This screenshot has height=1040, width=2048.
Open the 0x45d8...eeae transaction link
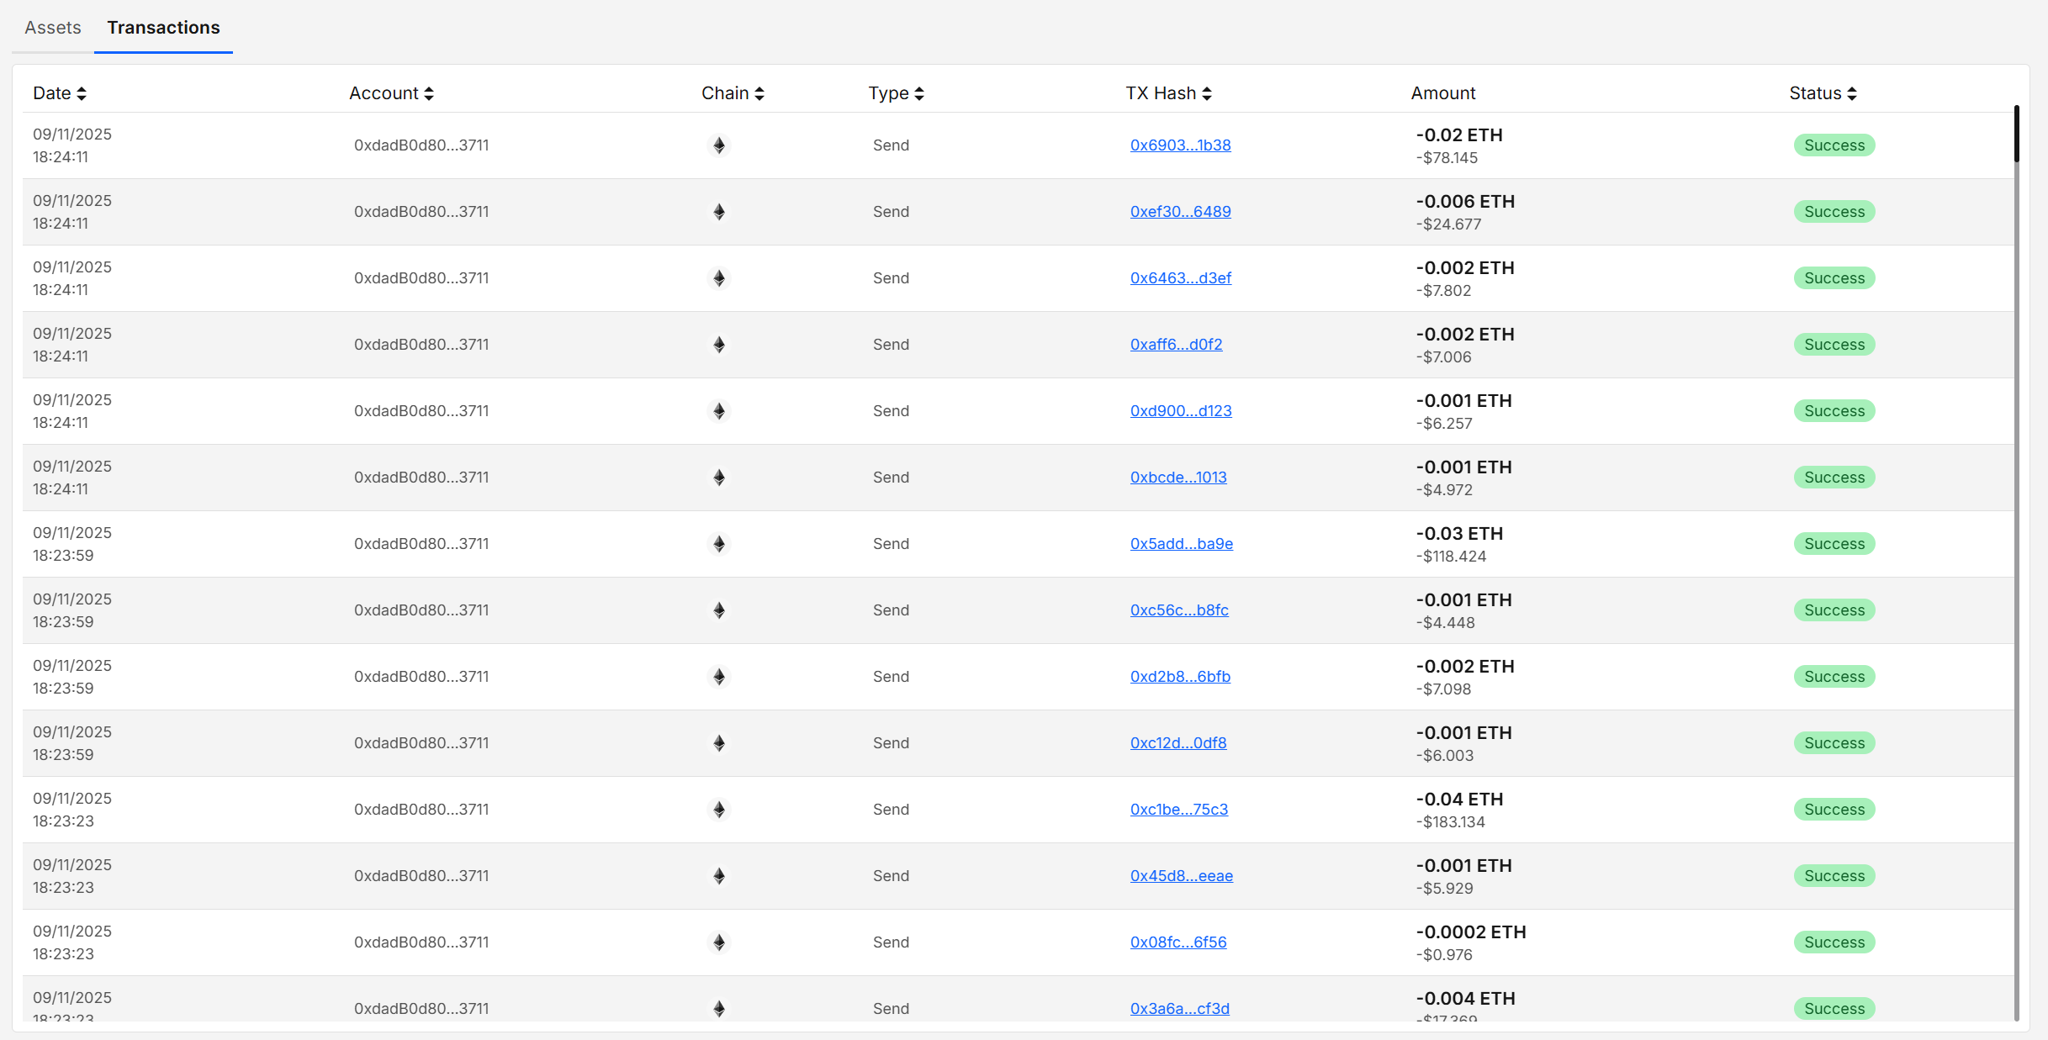click(1182, 875)
